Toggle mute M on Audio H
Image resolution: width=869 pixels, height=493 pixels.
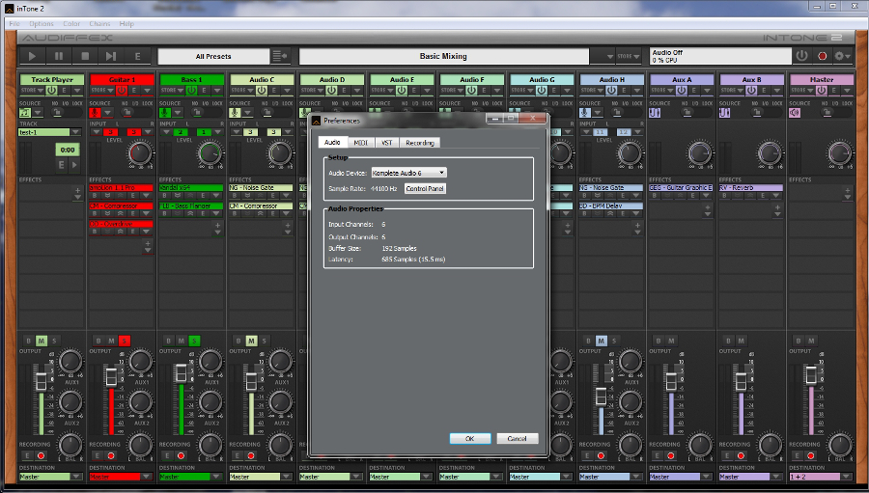[x=601, y=341]
